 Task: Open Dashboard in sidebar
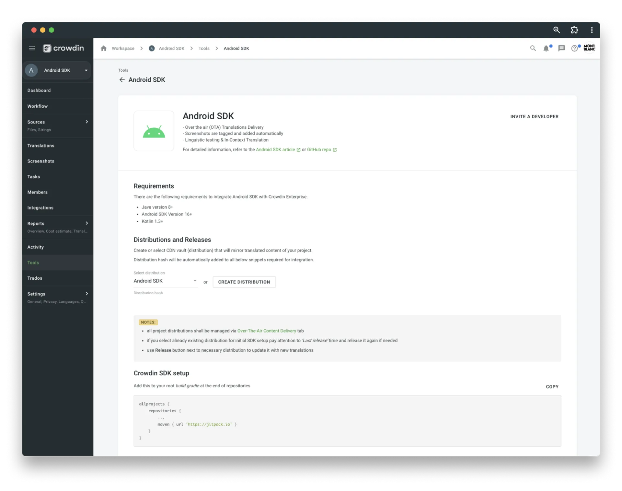(x=58, y=90)
